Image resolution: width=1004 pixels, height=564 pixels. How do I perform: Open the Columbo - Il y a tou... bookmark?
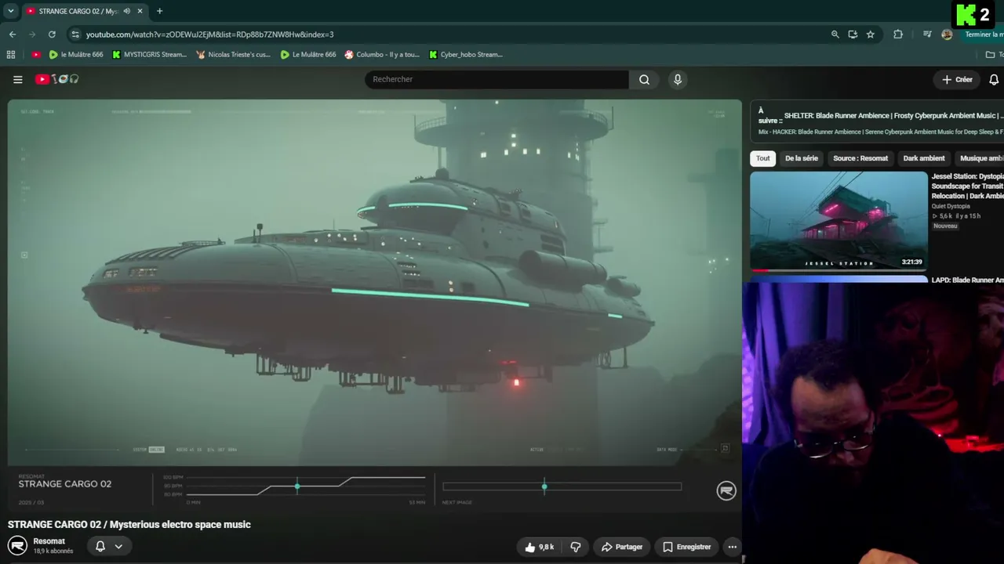(x=382, y=55)
